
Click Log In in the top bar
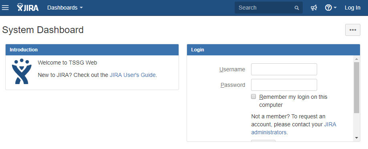(x=352, y=8)
